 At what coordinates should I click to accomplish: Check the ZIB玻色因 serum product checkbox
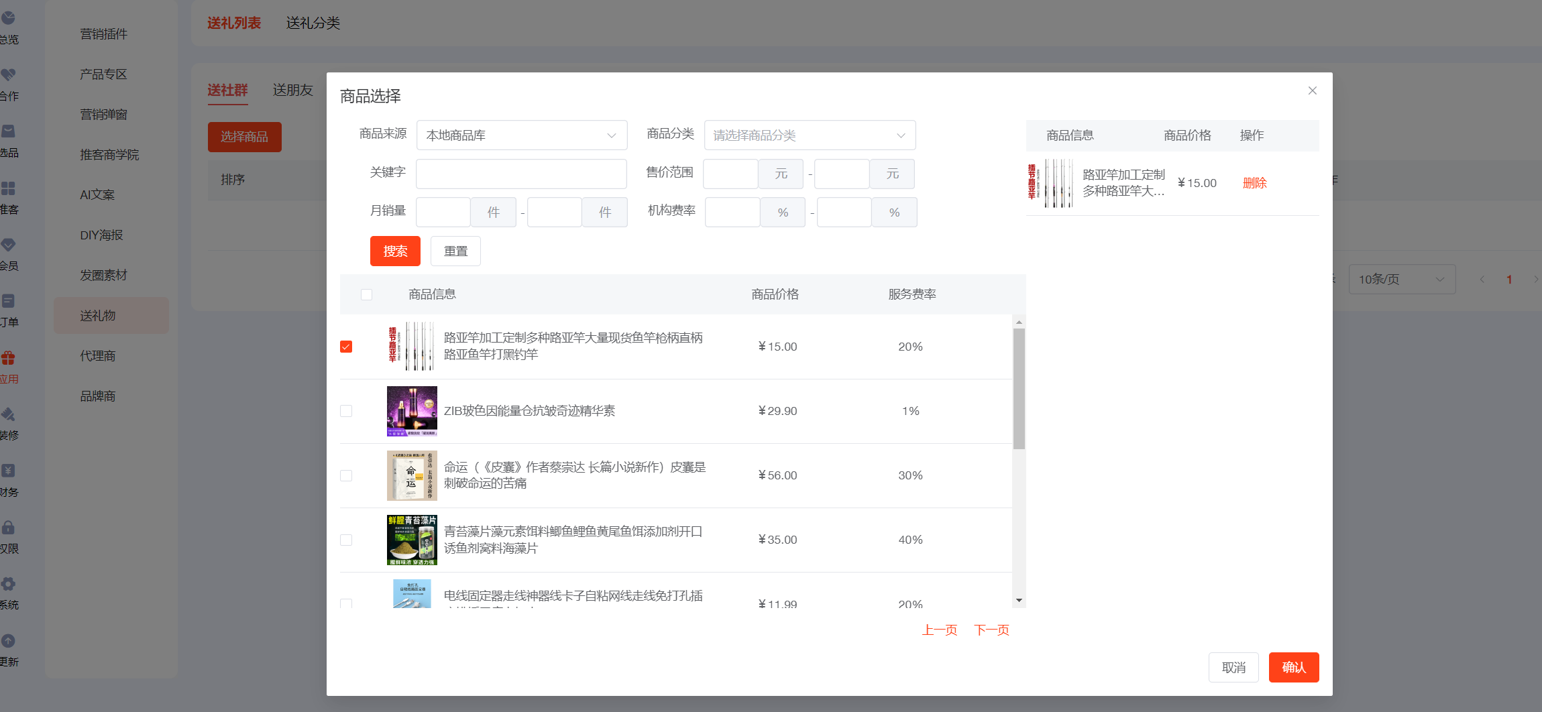click(346, 411)
